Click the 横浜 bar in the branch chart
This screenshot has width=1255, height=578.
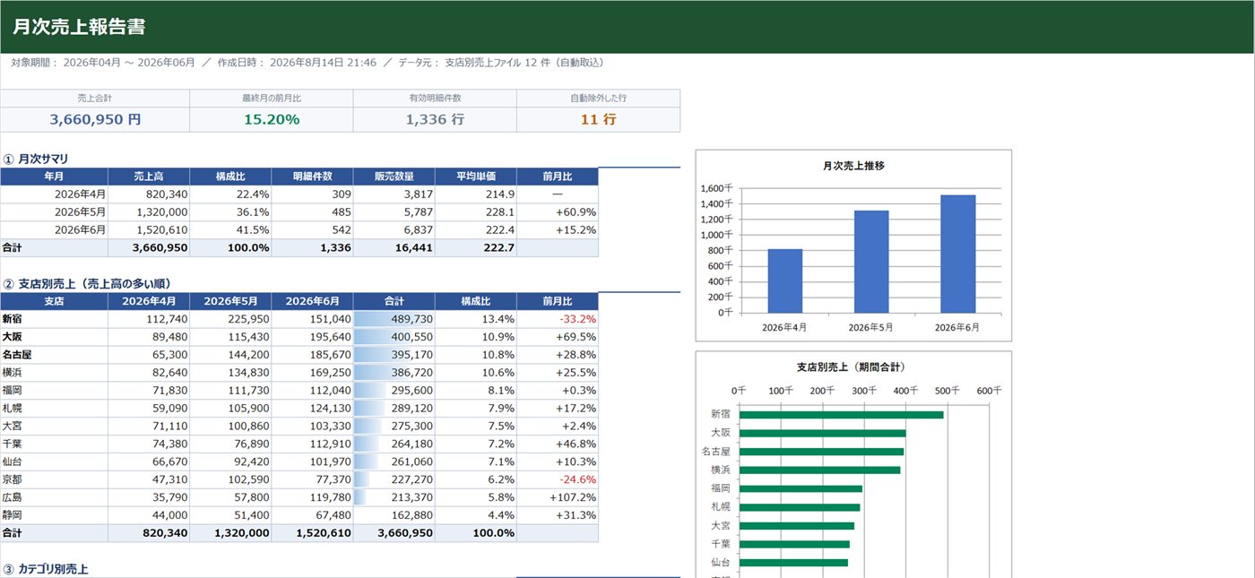click(x=819, y=470)
